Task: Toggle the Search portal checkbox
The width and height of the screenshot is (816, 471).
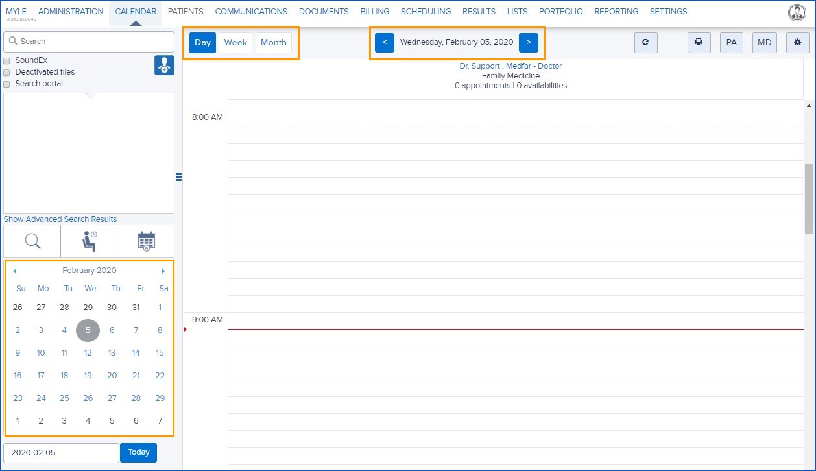Action: tap(6, 83)
